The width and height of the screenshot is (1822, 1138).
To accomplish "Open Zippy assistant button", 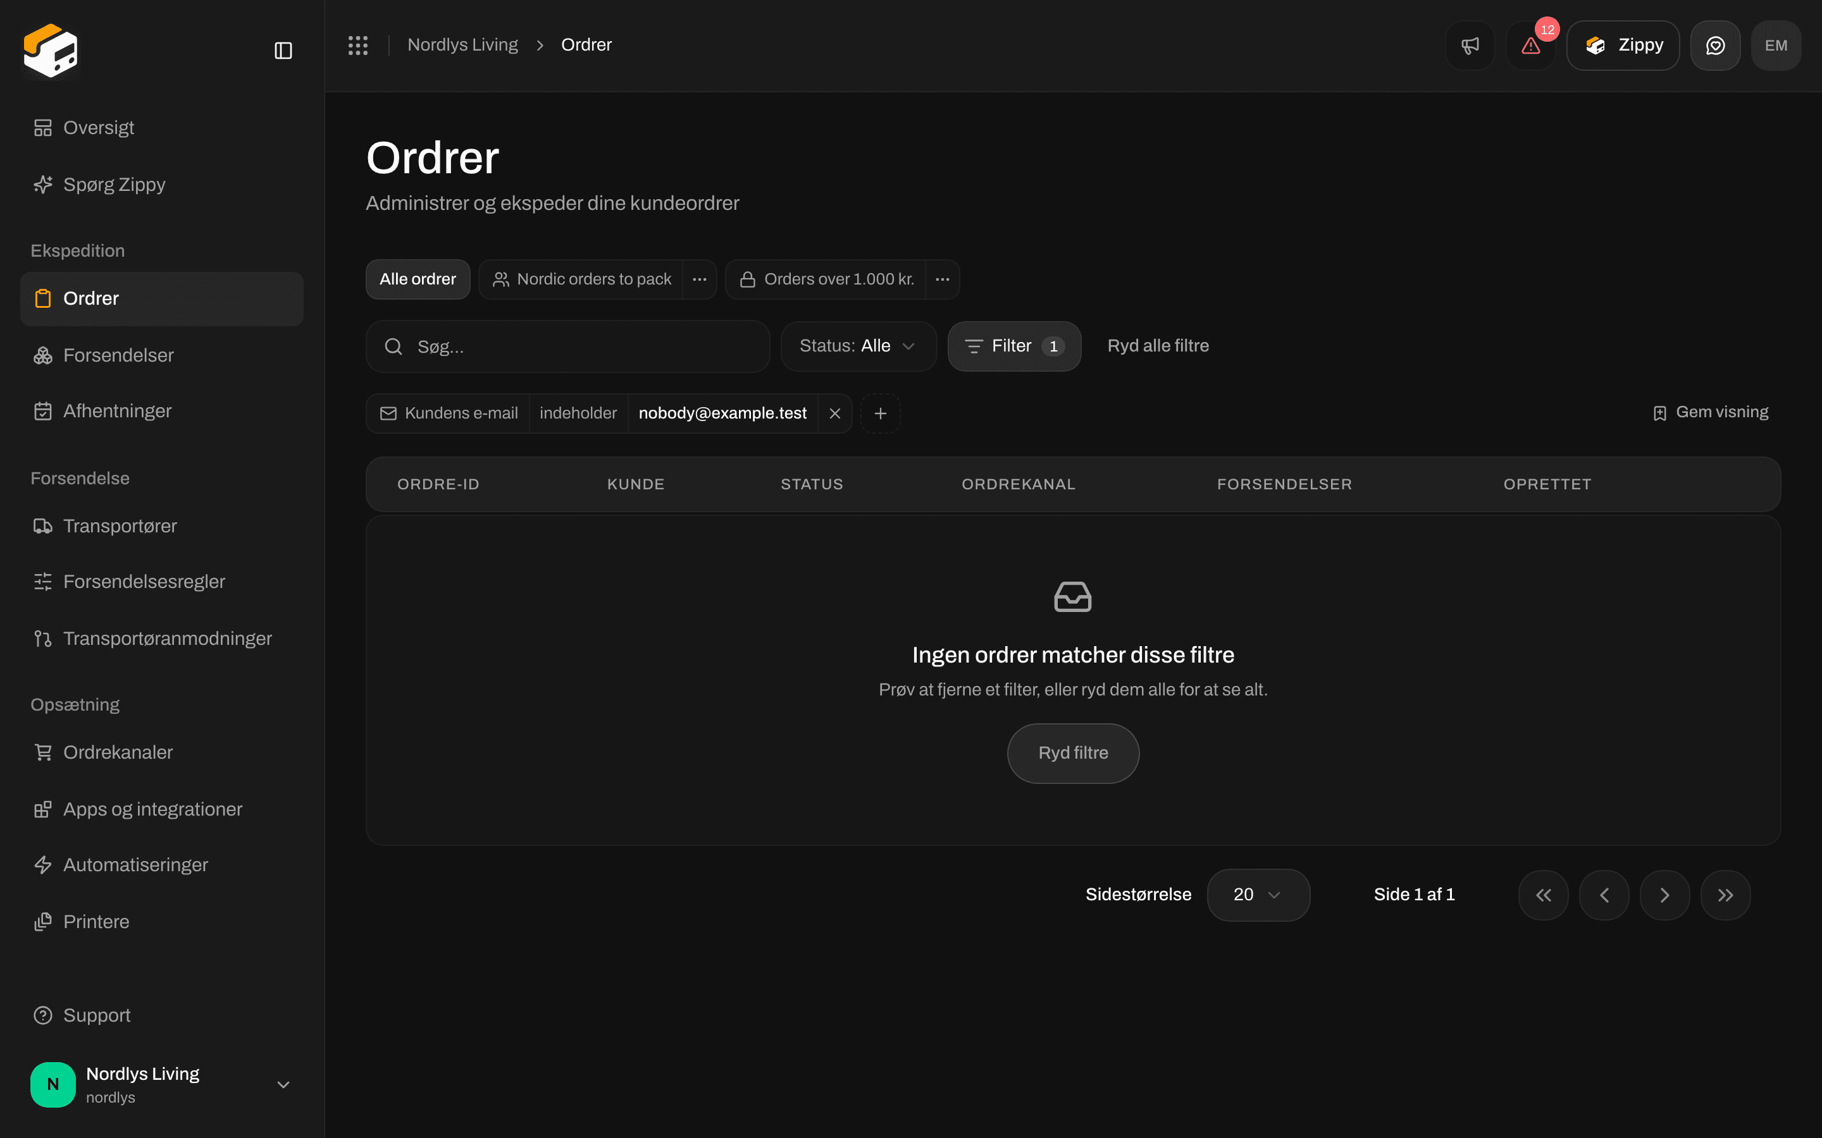I will pyautogui.click(x=1623, y=45).
